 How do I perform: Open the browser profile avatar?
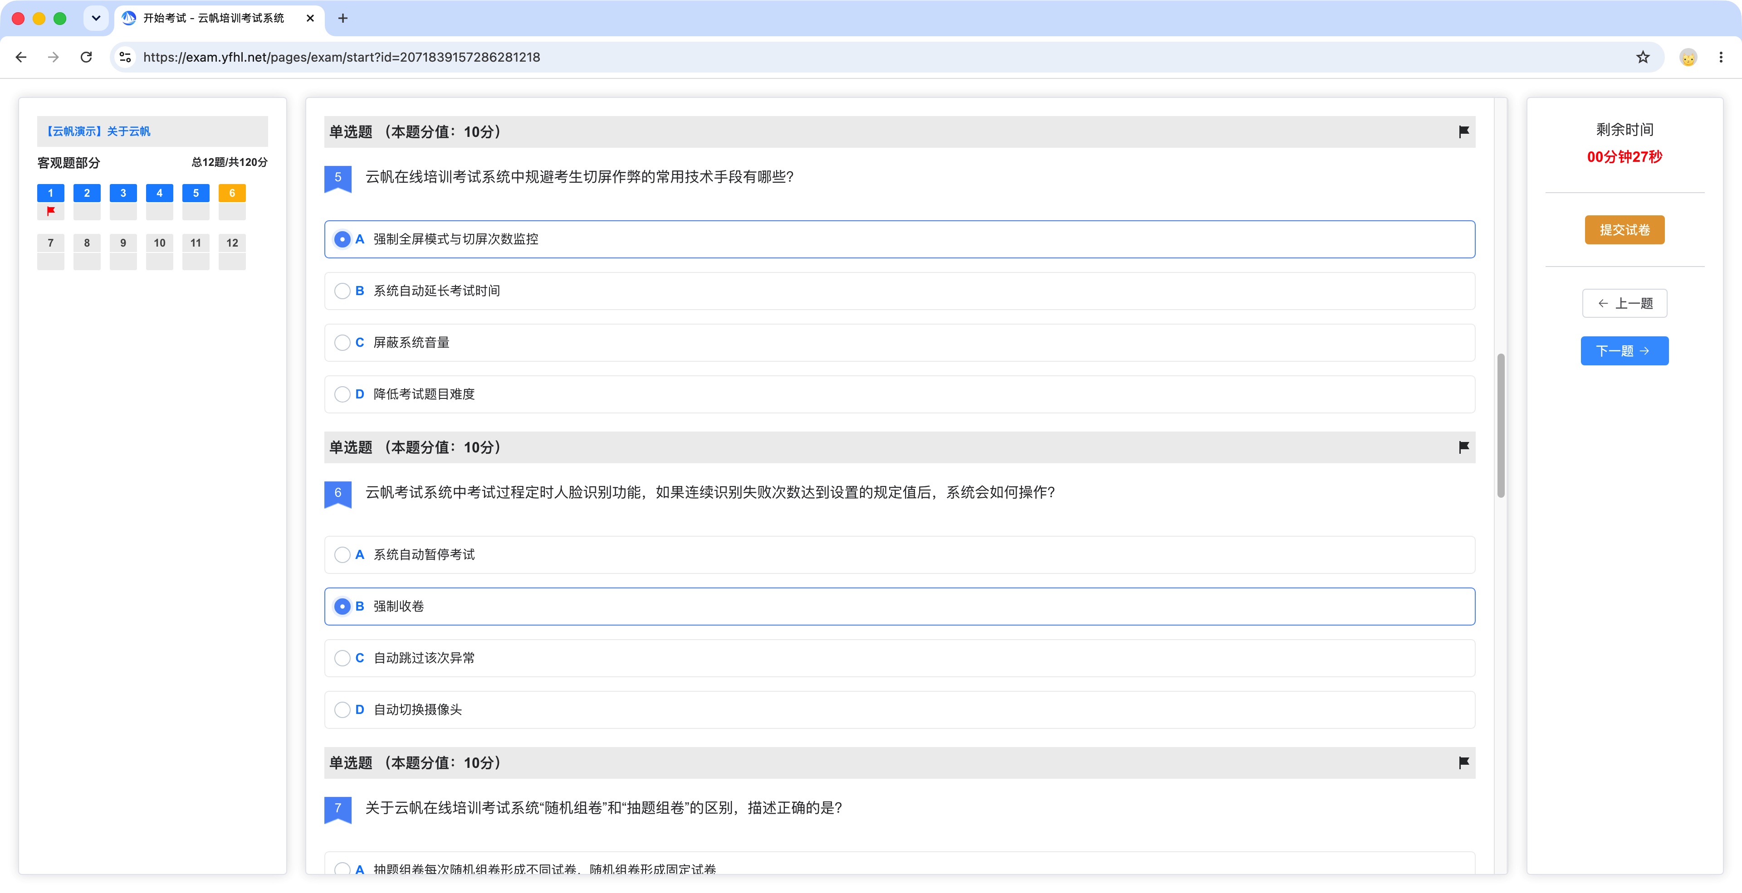(x=1688, y=58)
